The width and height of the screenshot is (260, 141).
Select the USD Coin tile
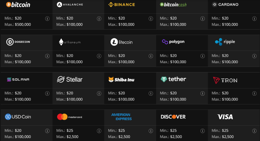[18, 117]
